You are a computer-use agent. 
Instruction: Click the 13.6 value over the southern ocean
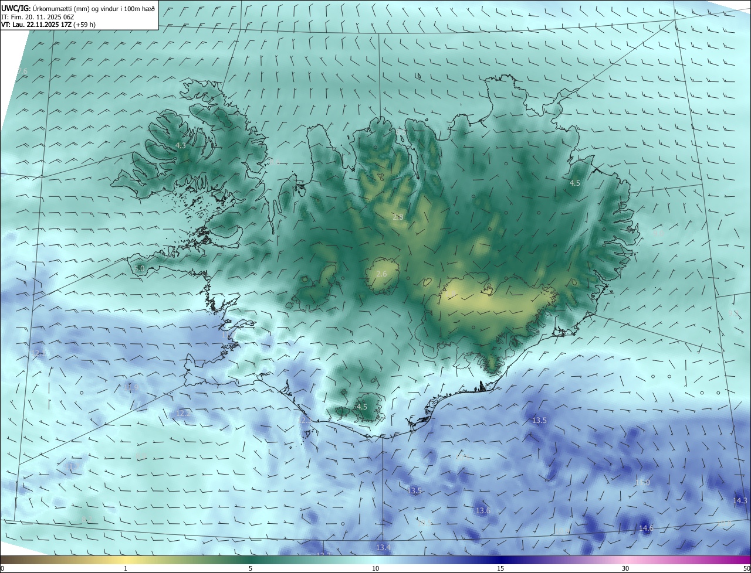pyautogui.click(x=483, y=510)
